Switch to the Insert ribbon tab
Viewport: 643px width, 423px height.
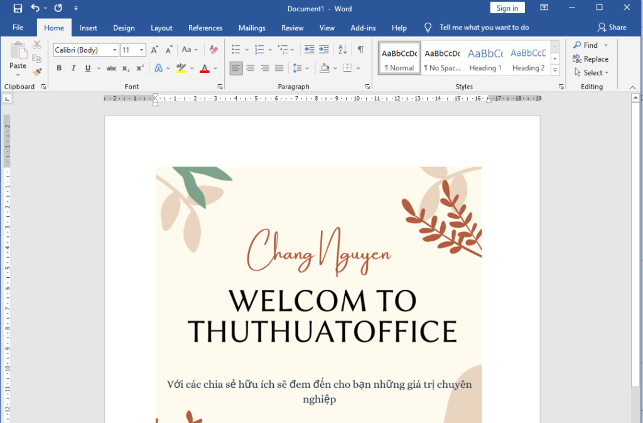[88, 28]
